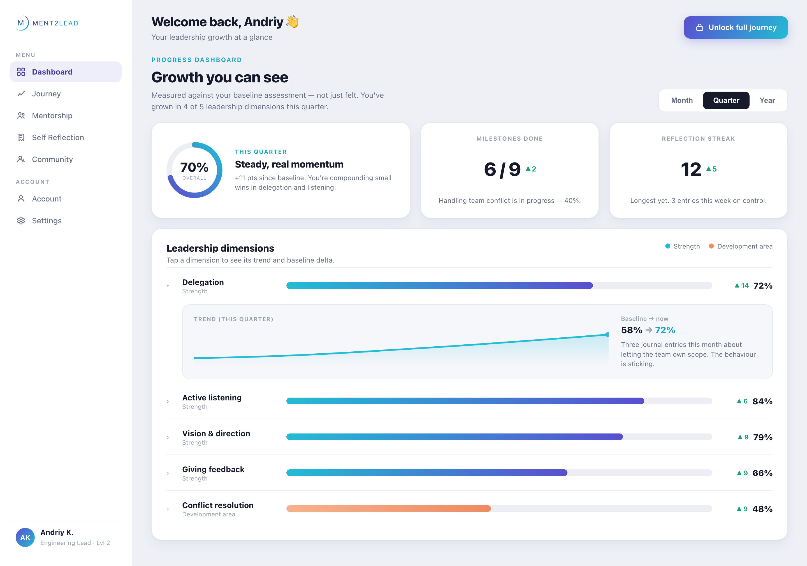Click the Milestones Done card
807x566 pixels.
(x=510, y=170)
